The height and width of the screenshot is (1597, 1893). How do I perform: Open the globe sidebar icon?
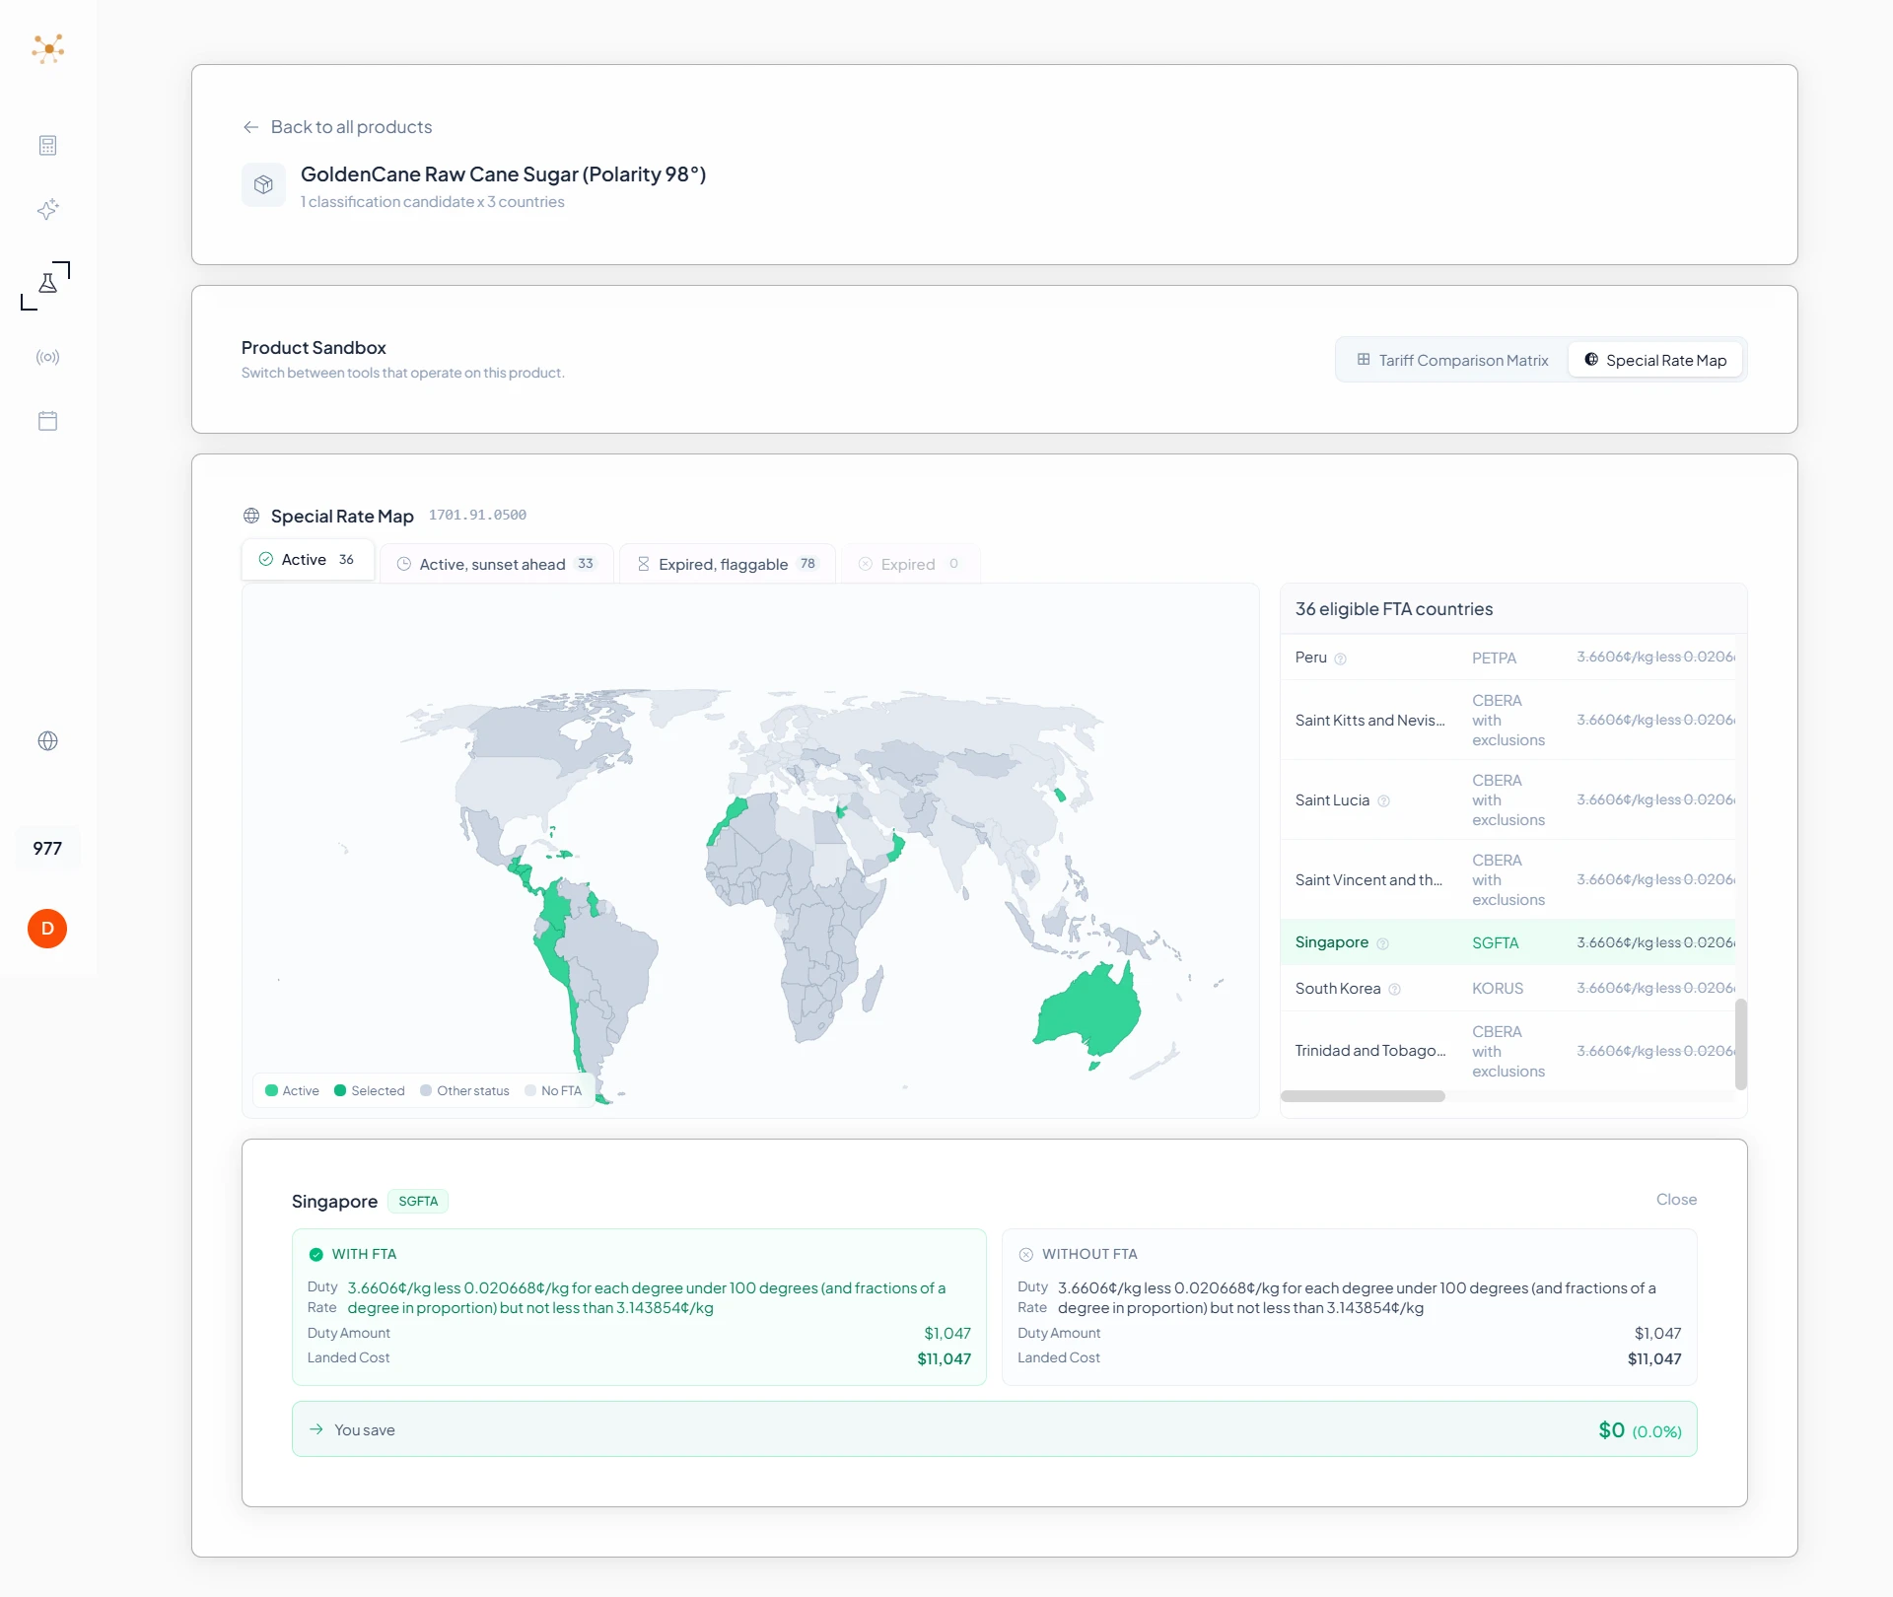click(x=47, y=740)
